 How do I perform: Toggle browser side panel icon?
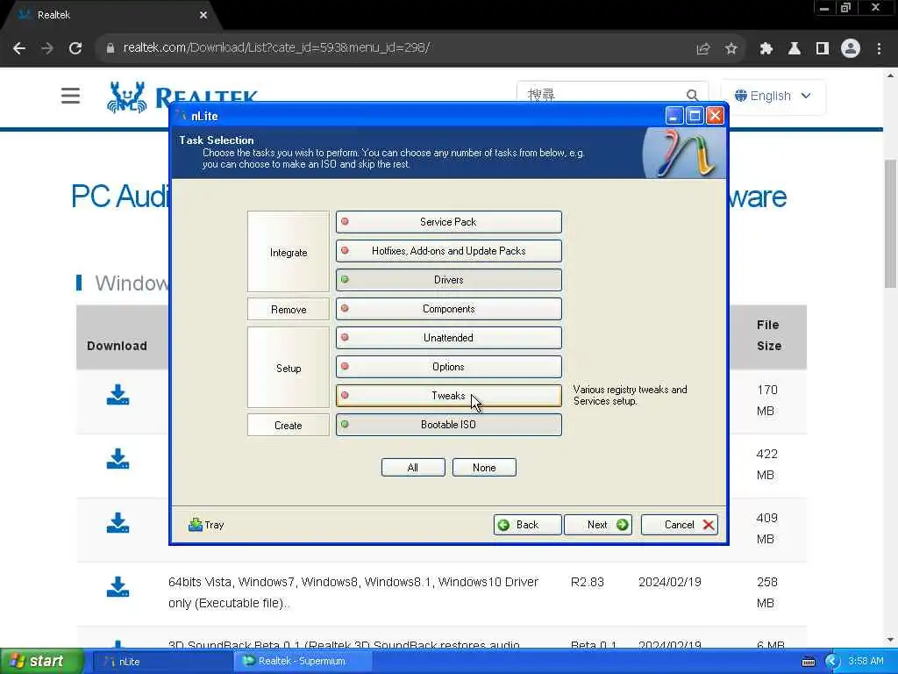point(823,49)
